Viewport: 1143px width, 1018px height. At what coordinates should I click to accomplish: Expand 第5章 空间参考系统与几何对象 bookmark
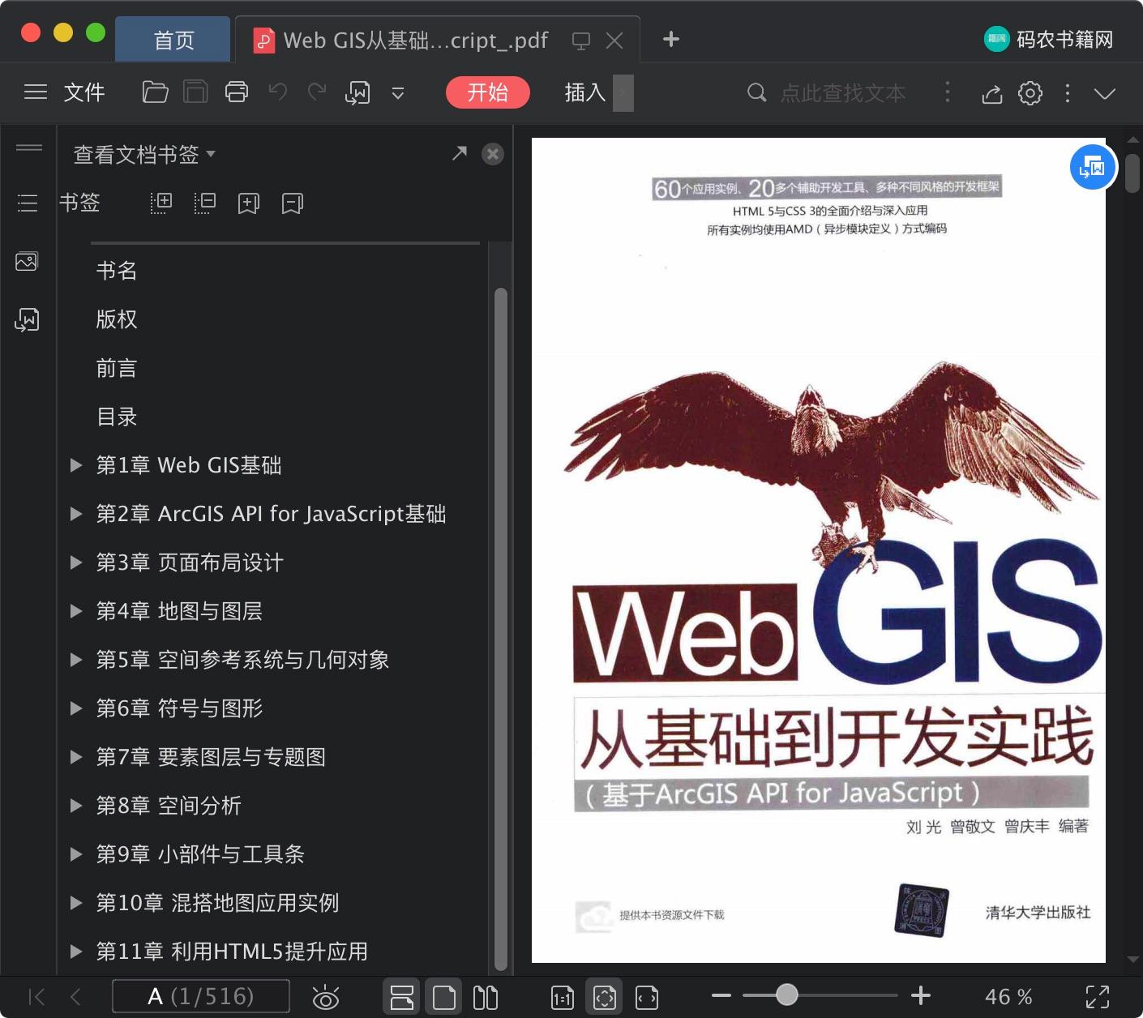click(76, 660)
